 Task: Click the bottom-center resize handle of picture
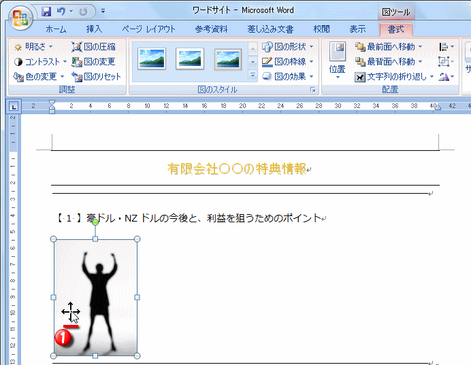tap(95, 355)
